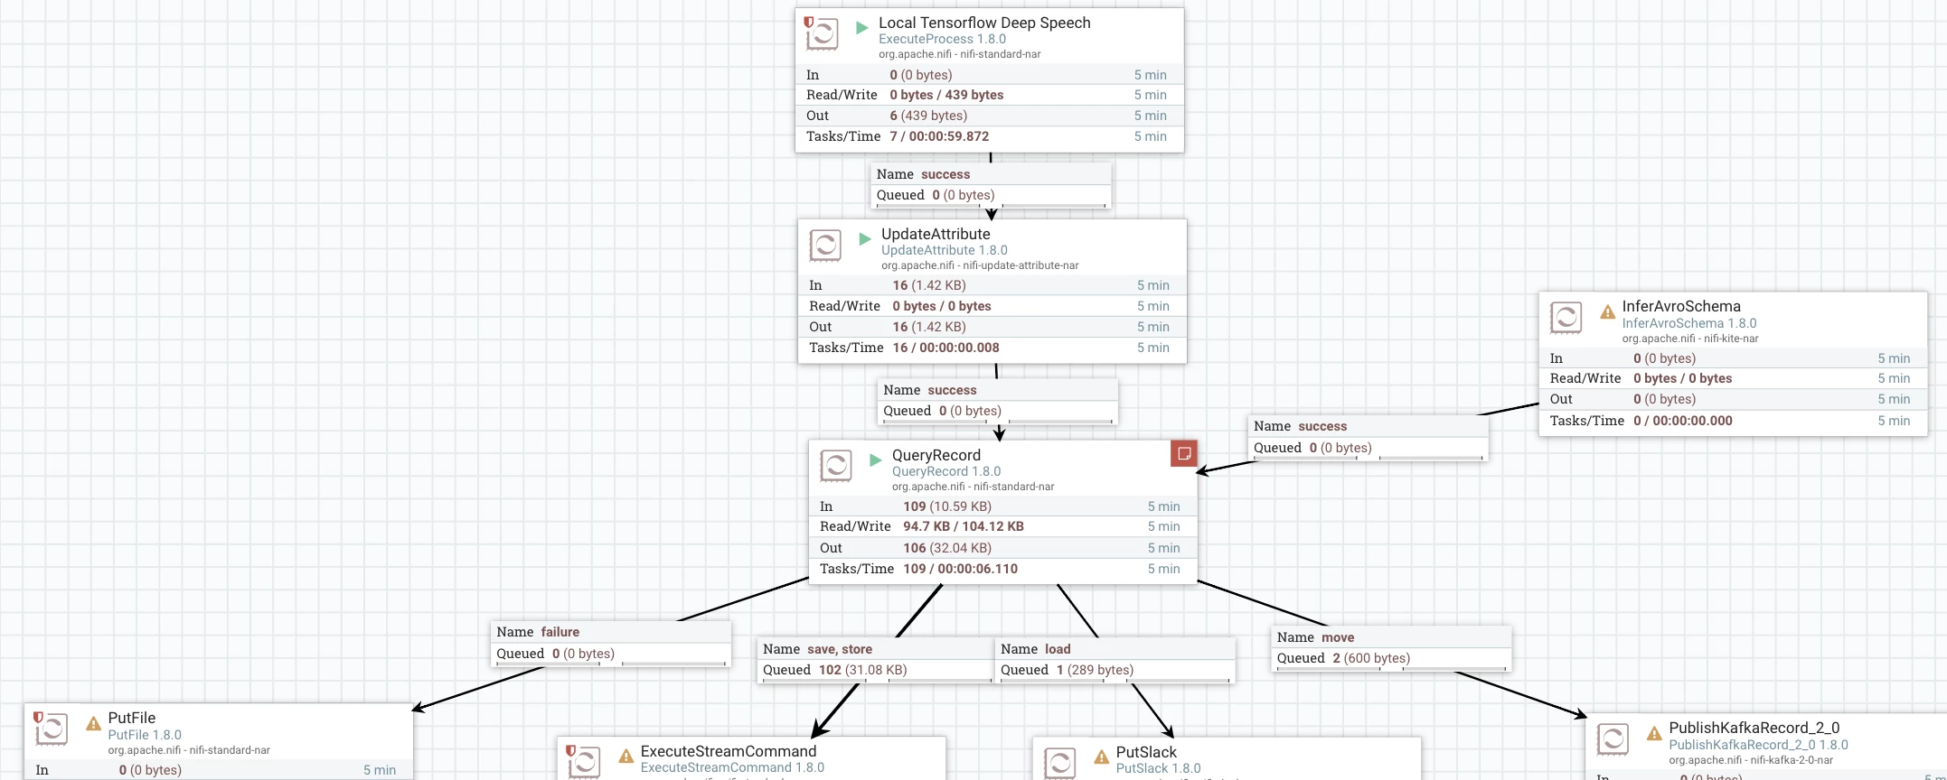Click the InferAvroSchema processor icon

click(x=1566, y=318)
